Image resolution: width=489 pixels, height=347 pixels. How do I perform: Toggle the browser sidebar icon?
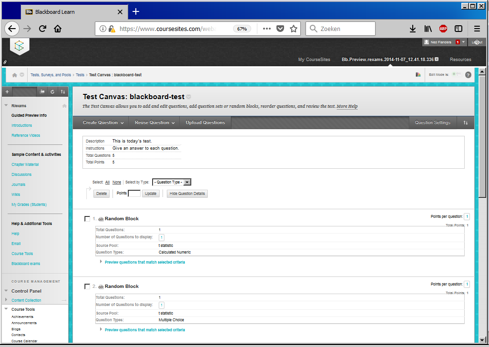click(x=458, y=29)
